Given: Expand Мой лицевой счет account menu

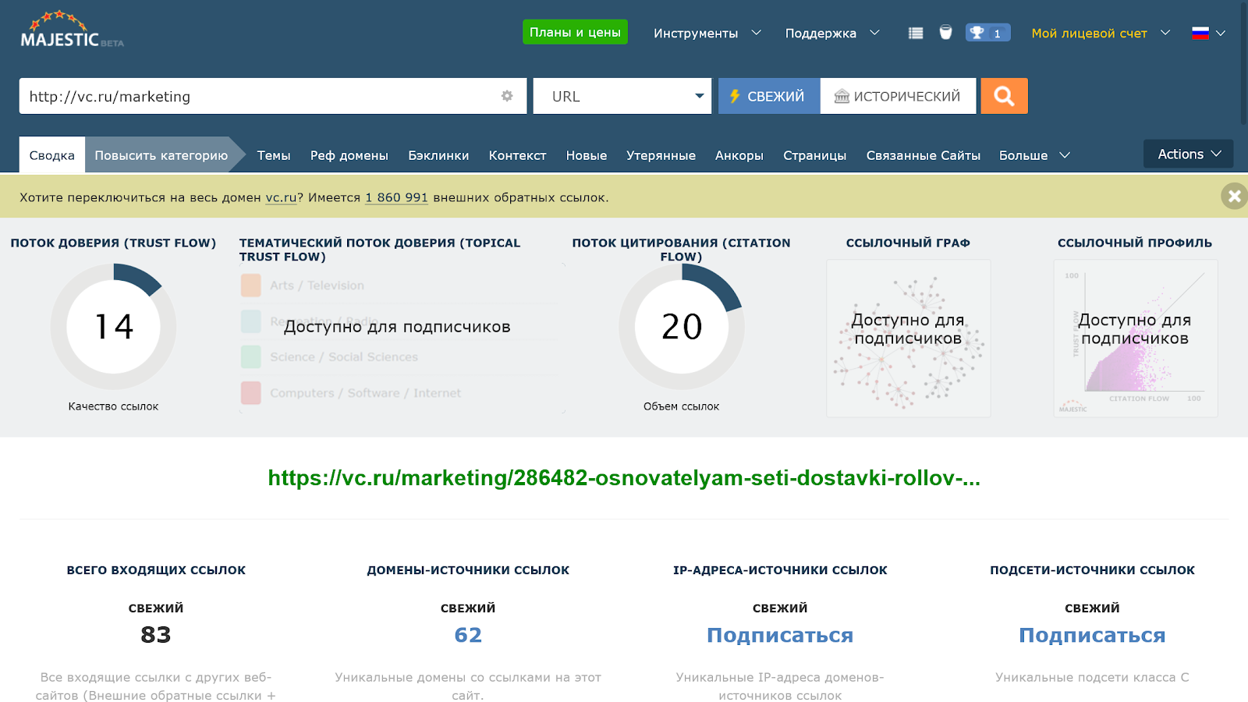Looking at the screenshot, I should tap(1101, 33).
